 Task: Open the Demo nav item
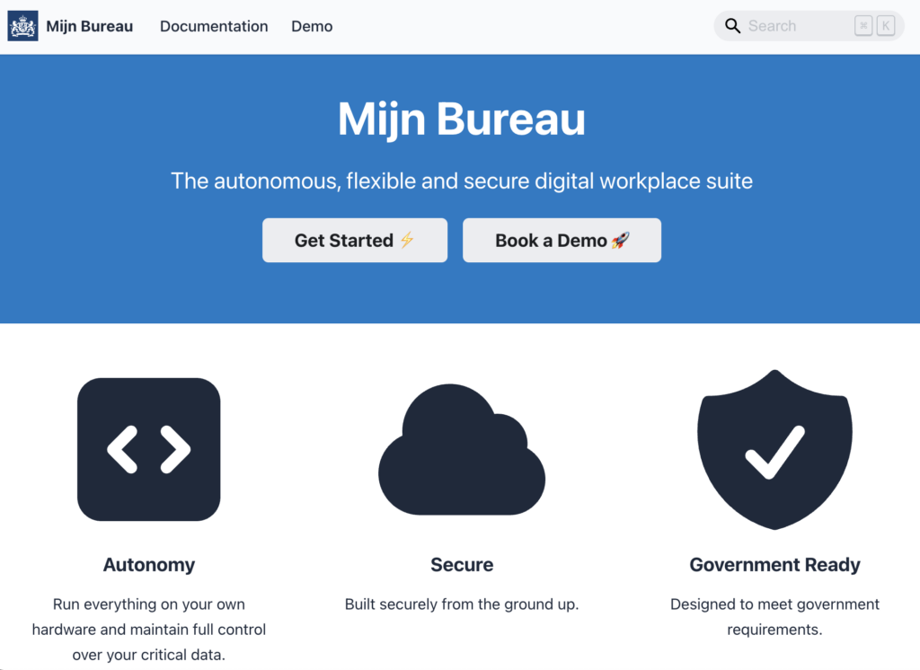click(x=312, y=26)
